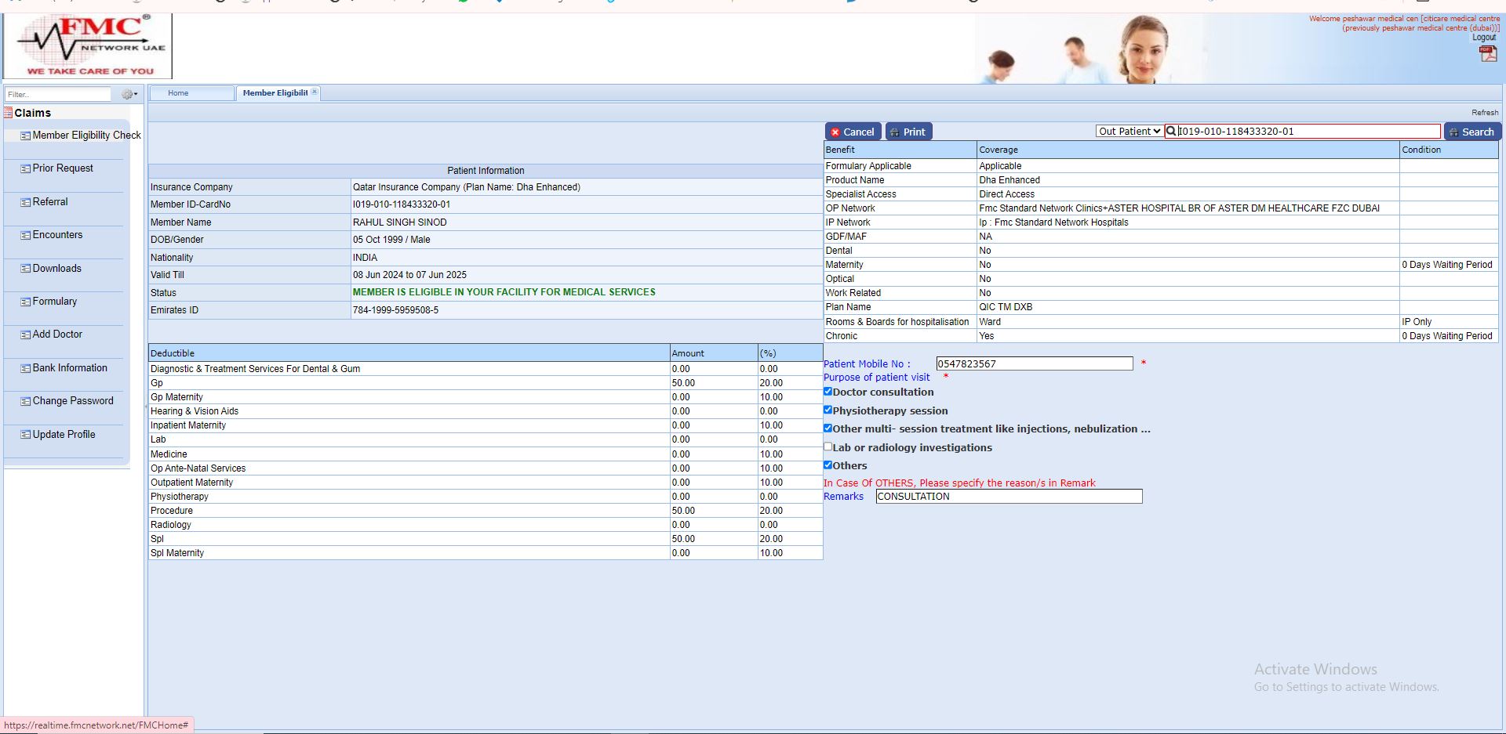Click the icon next to Prior Request
The width and height of the screenshot is (1506, 734).
(x=25, y=168)
